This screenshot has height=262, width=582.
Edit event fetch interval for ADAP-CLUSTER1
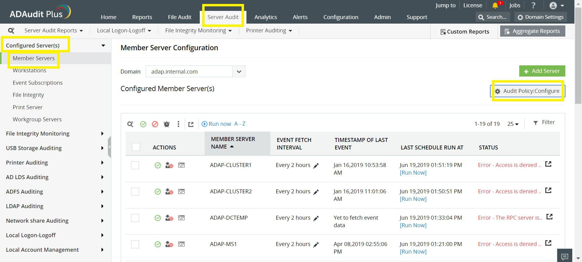point(316,165)
